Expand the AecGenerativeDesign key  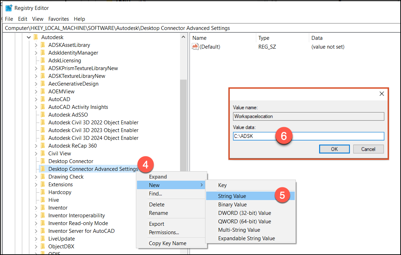[36, 84]
